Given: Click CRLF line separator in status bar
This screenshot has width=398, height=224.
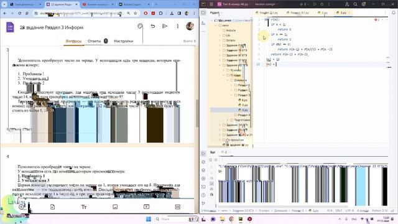Looking at the screenshot, I should 339,210.
